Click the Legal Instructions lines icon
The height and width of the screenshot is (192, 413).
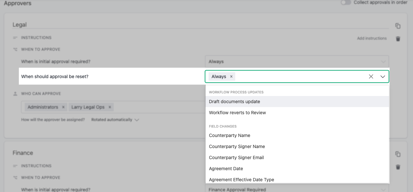click(x=15, y=38)
